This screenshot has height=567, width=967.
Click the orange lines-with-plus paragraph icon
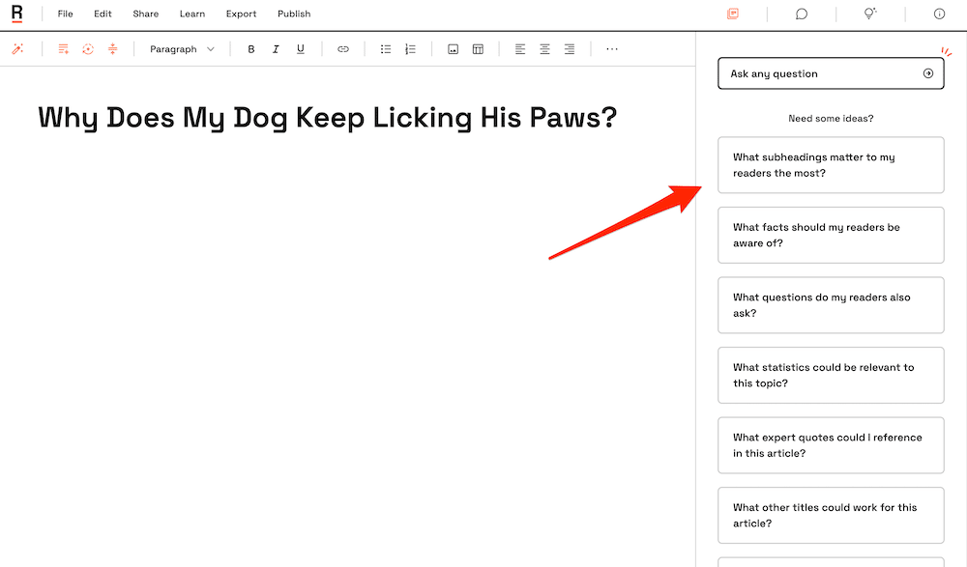pyautogui.click(x=63, y=48)
